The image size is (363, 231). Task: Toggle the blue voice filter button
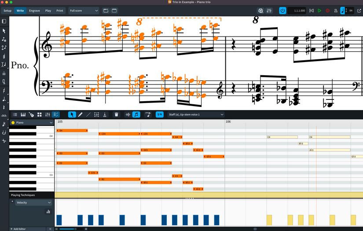(160, 114)
